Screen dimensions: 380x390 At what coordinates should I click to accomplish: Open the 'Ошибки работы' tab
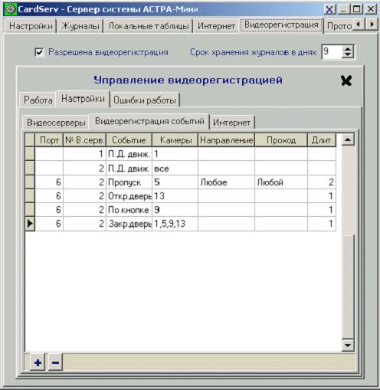coord(145,100)
